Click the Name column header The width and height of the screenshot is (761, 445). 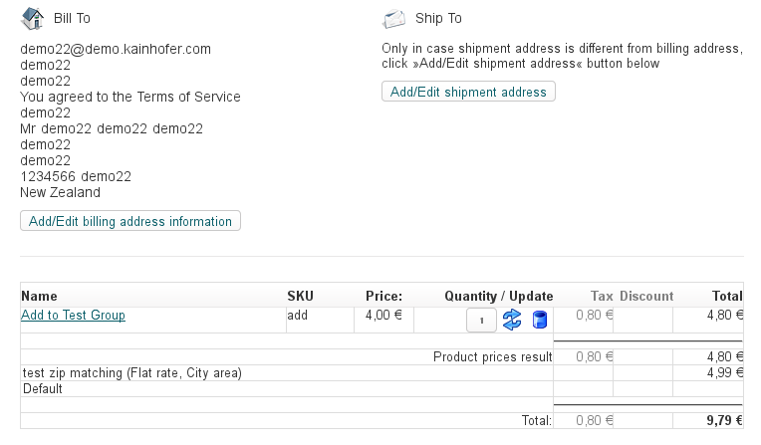pyautogui.click(x=39, y=296)
